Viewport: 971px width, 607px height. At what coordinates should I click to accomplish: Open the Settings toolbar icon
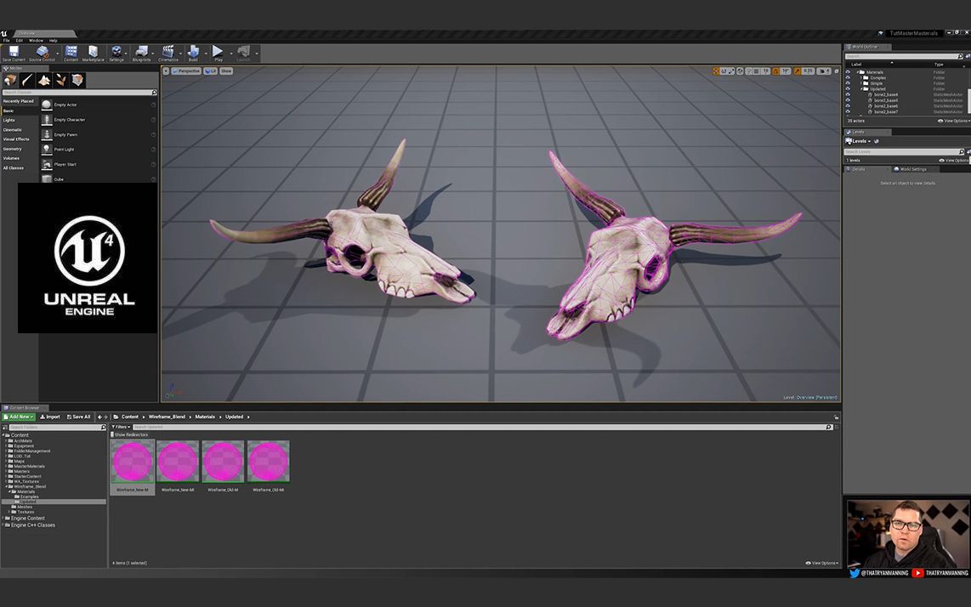117,52
